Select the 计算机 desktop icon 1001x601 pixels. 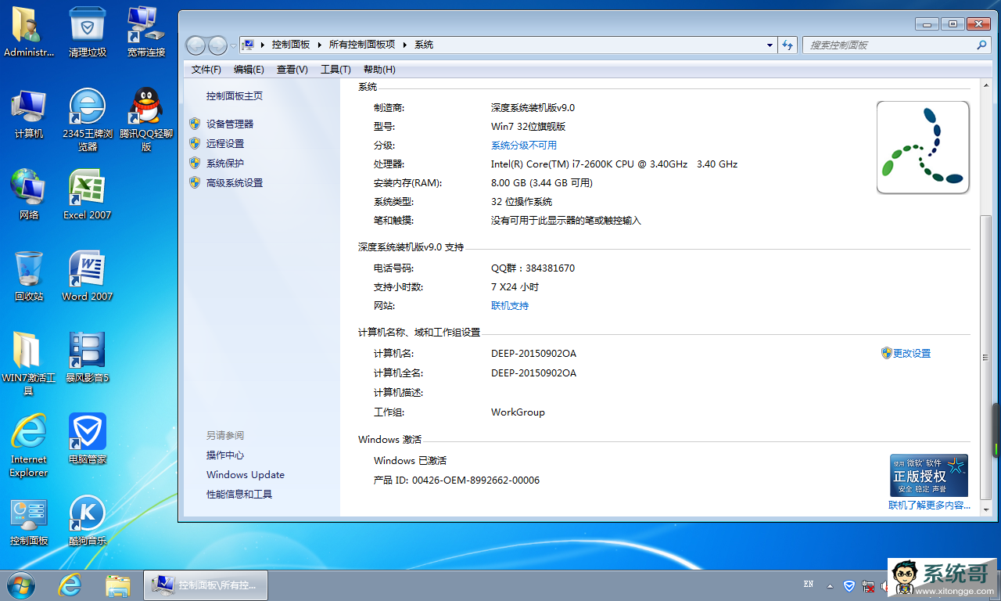coord(29,113)
